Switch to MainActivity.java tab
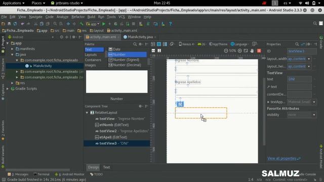This screenshot has height=182, width=324. pos(140,37)
